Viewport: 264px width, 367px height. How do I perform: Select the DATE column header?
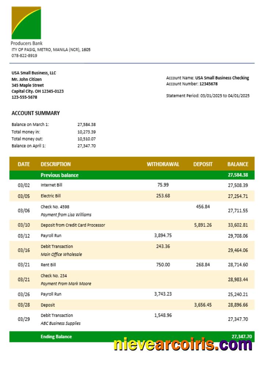point(23,164)
